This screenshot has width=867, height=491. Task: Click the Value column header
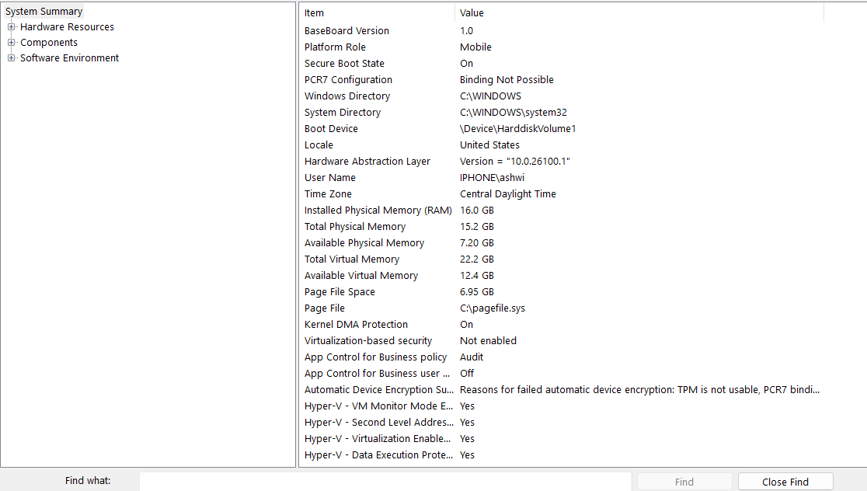pyautogui.click(x=639, y=12)
